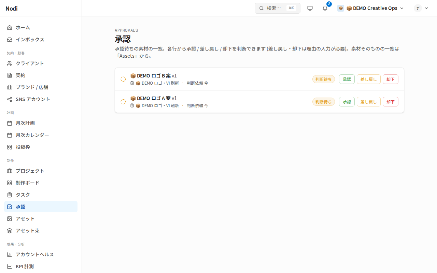
Task: Click pending status circle for ロゴ A 案
Action: [x=123, y=102]
